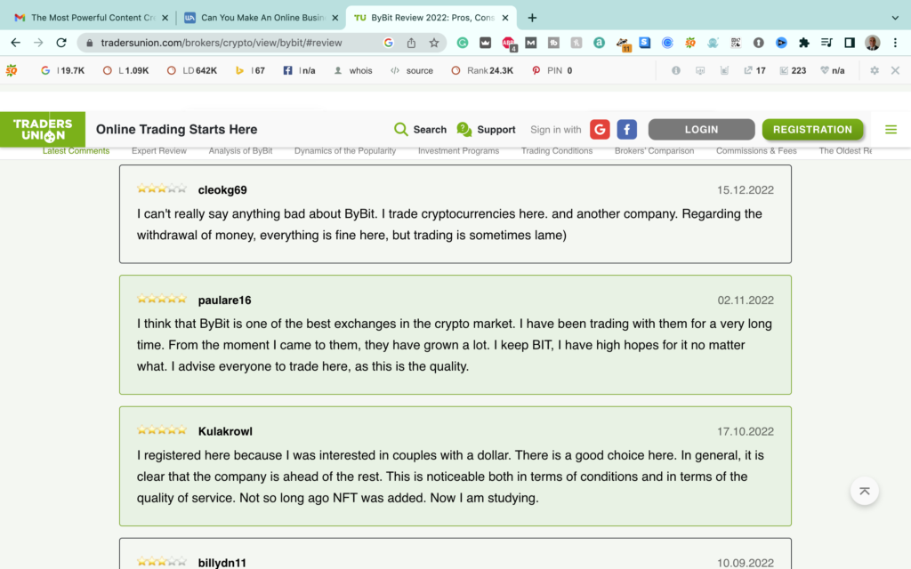Open the Chrome extensions puzzle icon

pos(804,43)
